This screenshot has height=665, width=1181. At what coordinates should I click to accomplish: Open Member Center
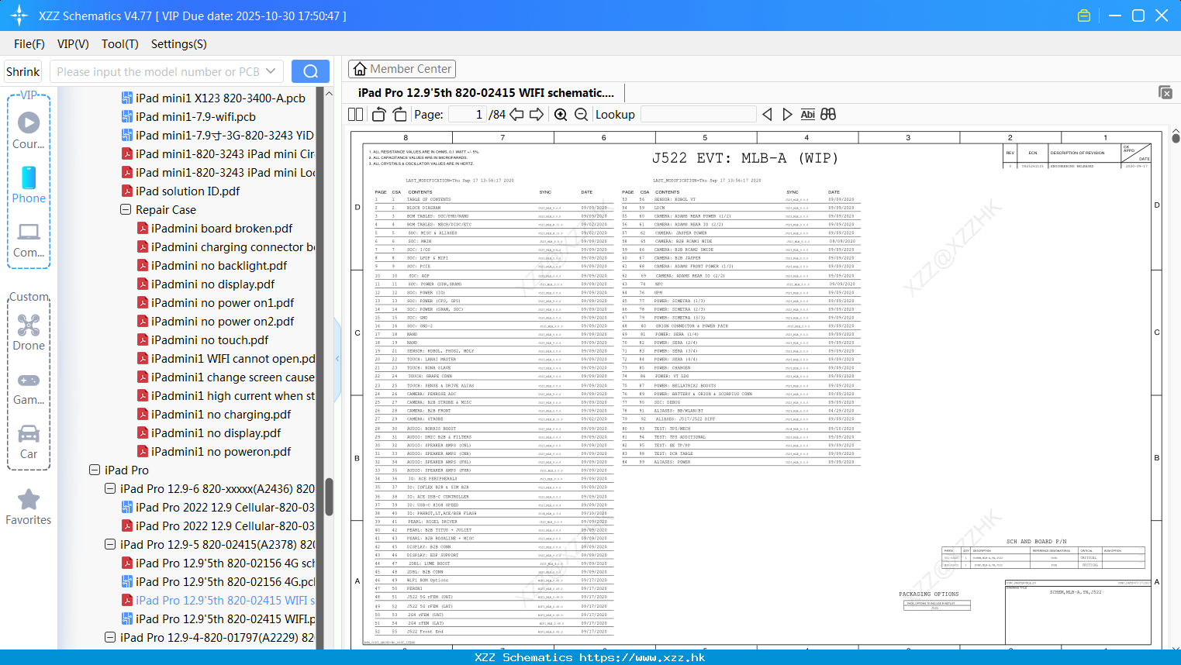[x=402, y=69]
